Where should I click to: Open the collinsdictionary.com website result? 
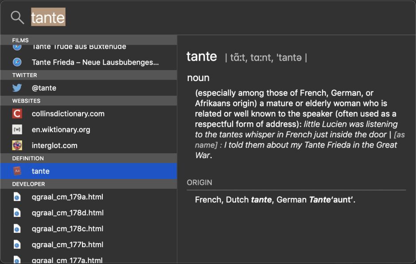(x=68, y=114)
